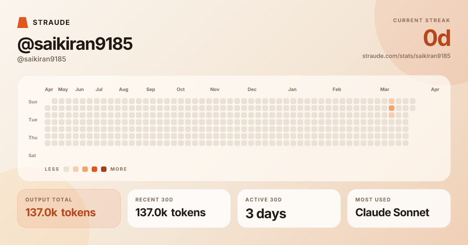Click the orange Straude logo icon
The width and height of the screenshot is (468, 245).
(x=23, y=23)
